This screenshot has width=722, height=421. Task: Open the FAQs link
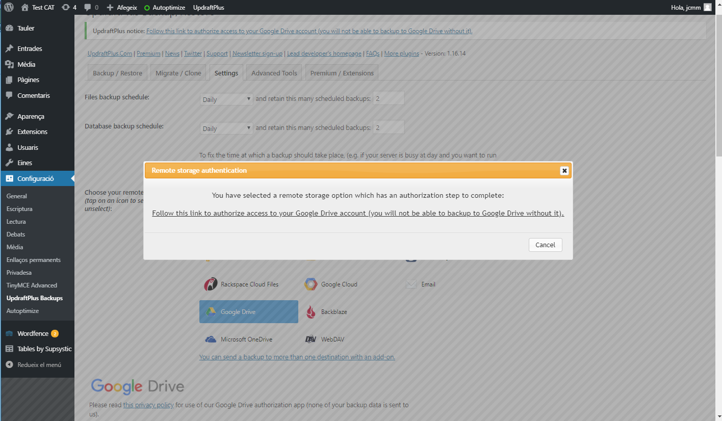pos(373,54)
